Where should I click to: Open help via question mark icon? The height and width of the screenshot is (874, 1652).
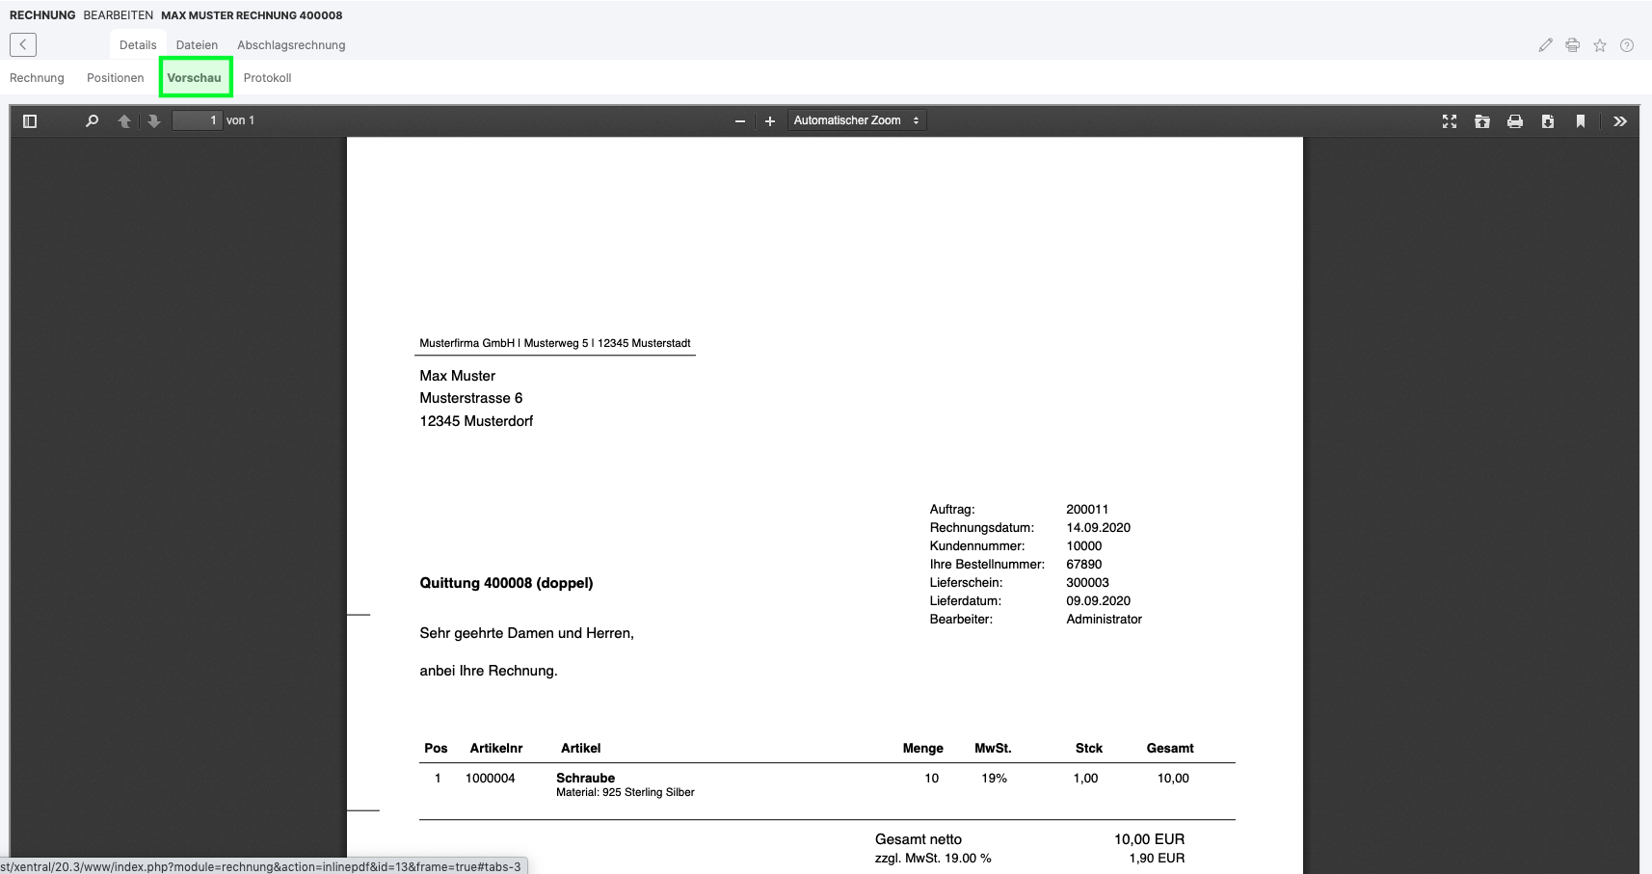(x=1627, y=45)
